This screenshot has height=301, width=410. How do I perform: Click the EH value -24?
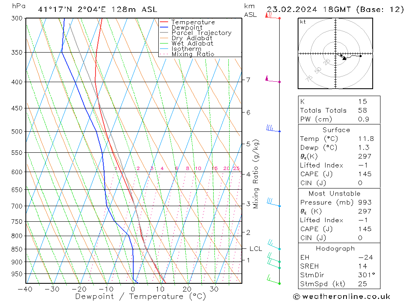tap(365, 257)
